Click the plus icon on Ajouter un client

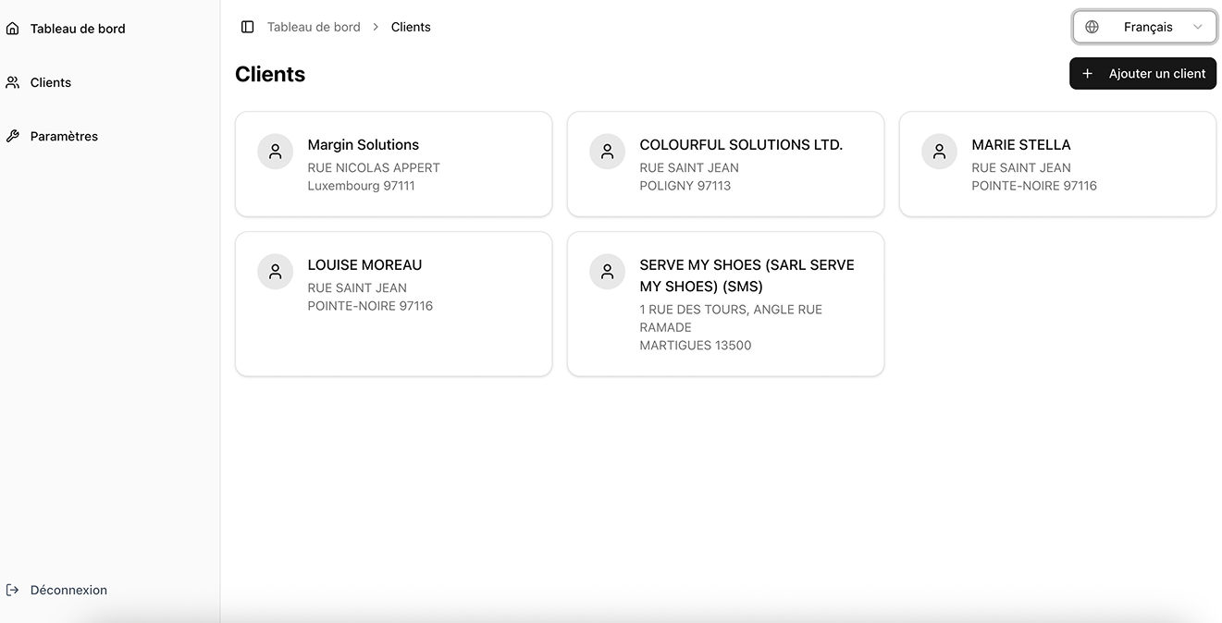[1087, 74]
